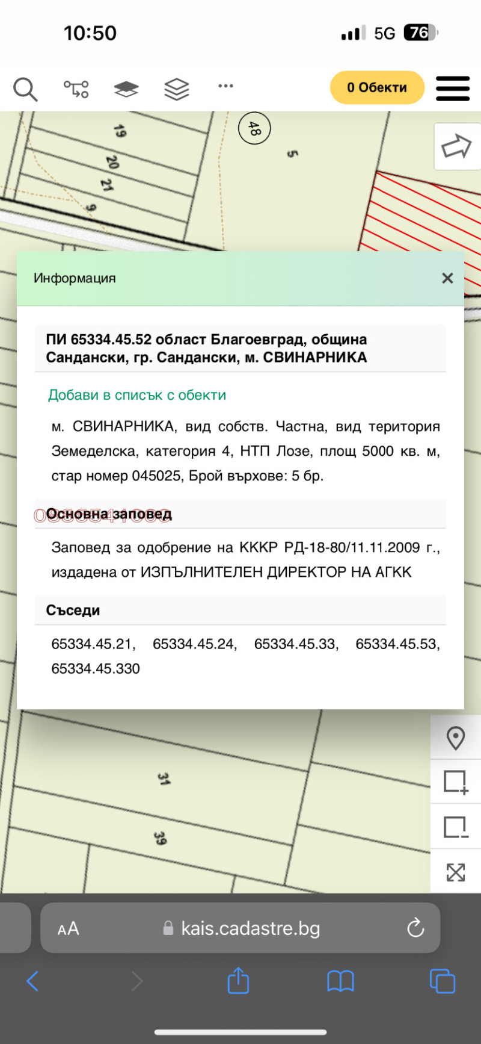Reload the page in Safari
Viewport: 481px width, 1044px height.
coord(415,928)
